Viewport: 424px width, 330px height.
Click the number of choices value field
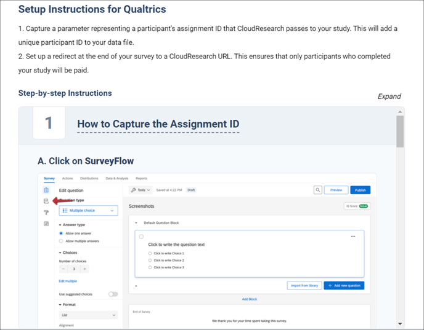click(x=74, y=269)
